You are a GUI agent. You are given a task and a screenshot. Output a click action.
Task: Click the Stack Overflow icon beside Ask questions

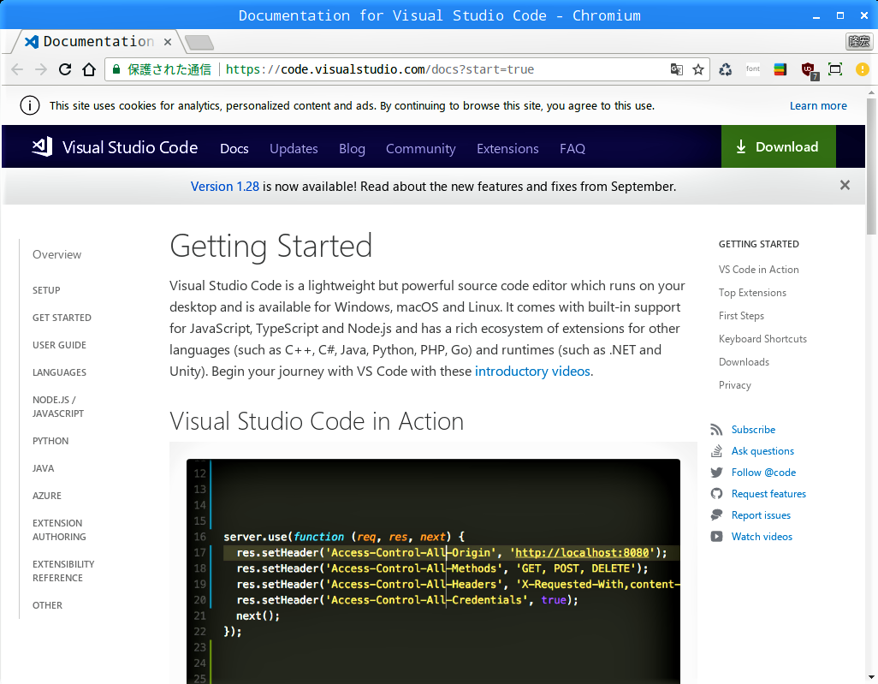pyautogui.click(x=716, y=451)
